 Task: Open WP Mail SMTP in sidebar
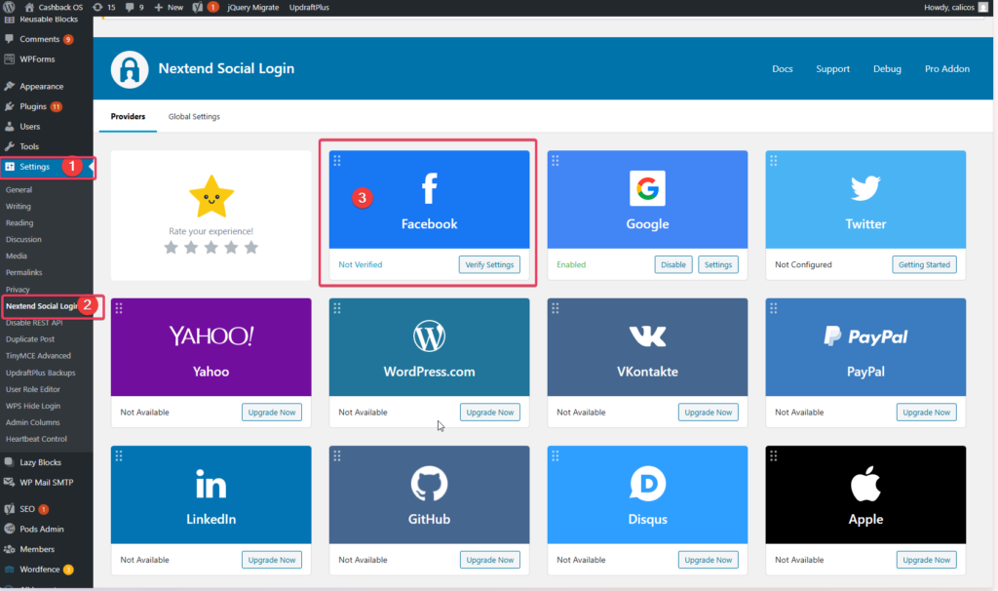pyautogui.click(x=47, y=483)
